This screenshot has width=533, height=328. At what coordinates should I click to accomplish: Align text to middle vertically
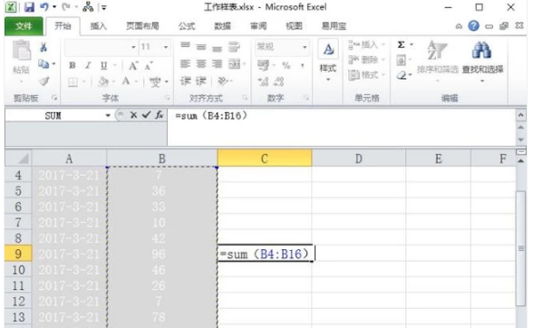pyautogui.click(x=201, y=46)
